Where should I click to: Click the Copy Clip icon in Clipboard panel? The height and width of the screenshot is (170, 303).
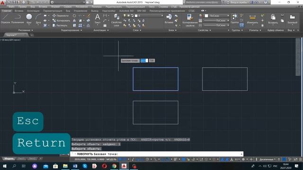click(282, 20)
